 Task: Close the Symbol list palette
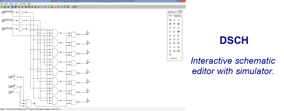(180, 11)
